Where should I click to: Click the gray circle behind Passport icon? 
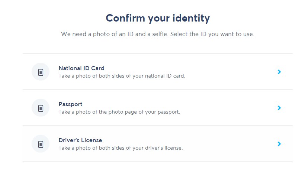click(x=41, y=108)
